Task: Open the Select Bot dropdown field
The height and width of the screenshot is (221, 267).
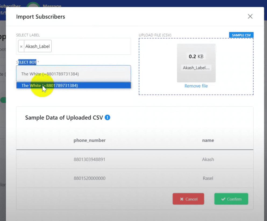Action: coord(73,74)
